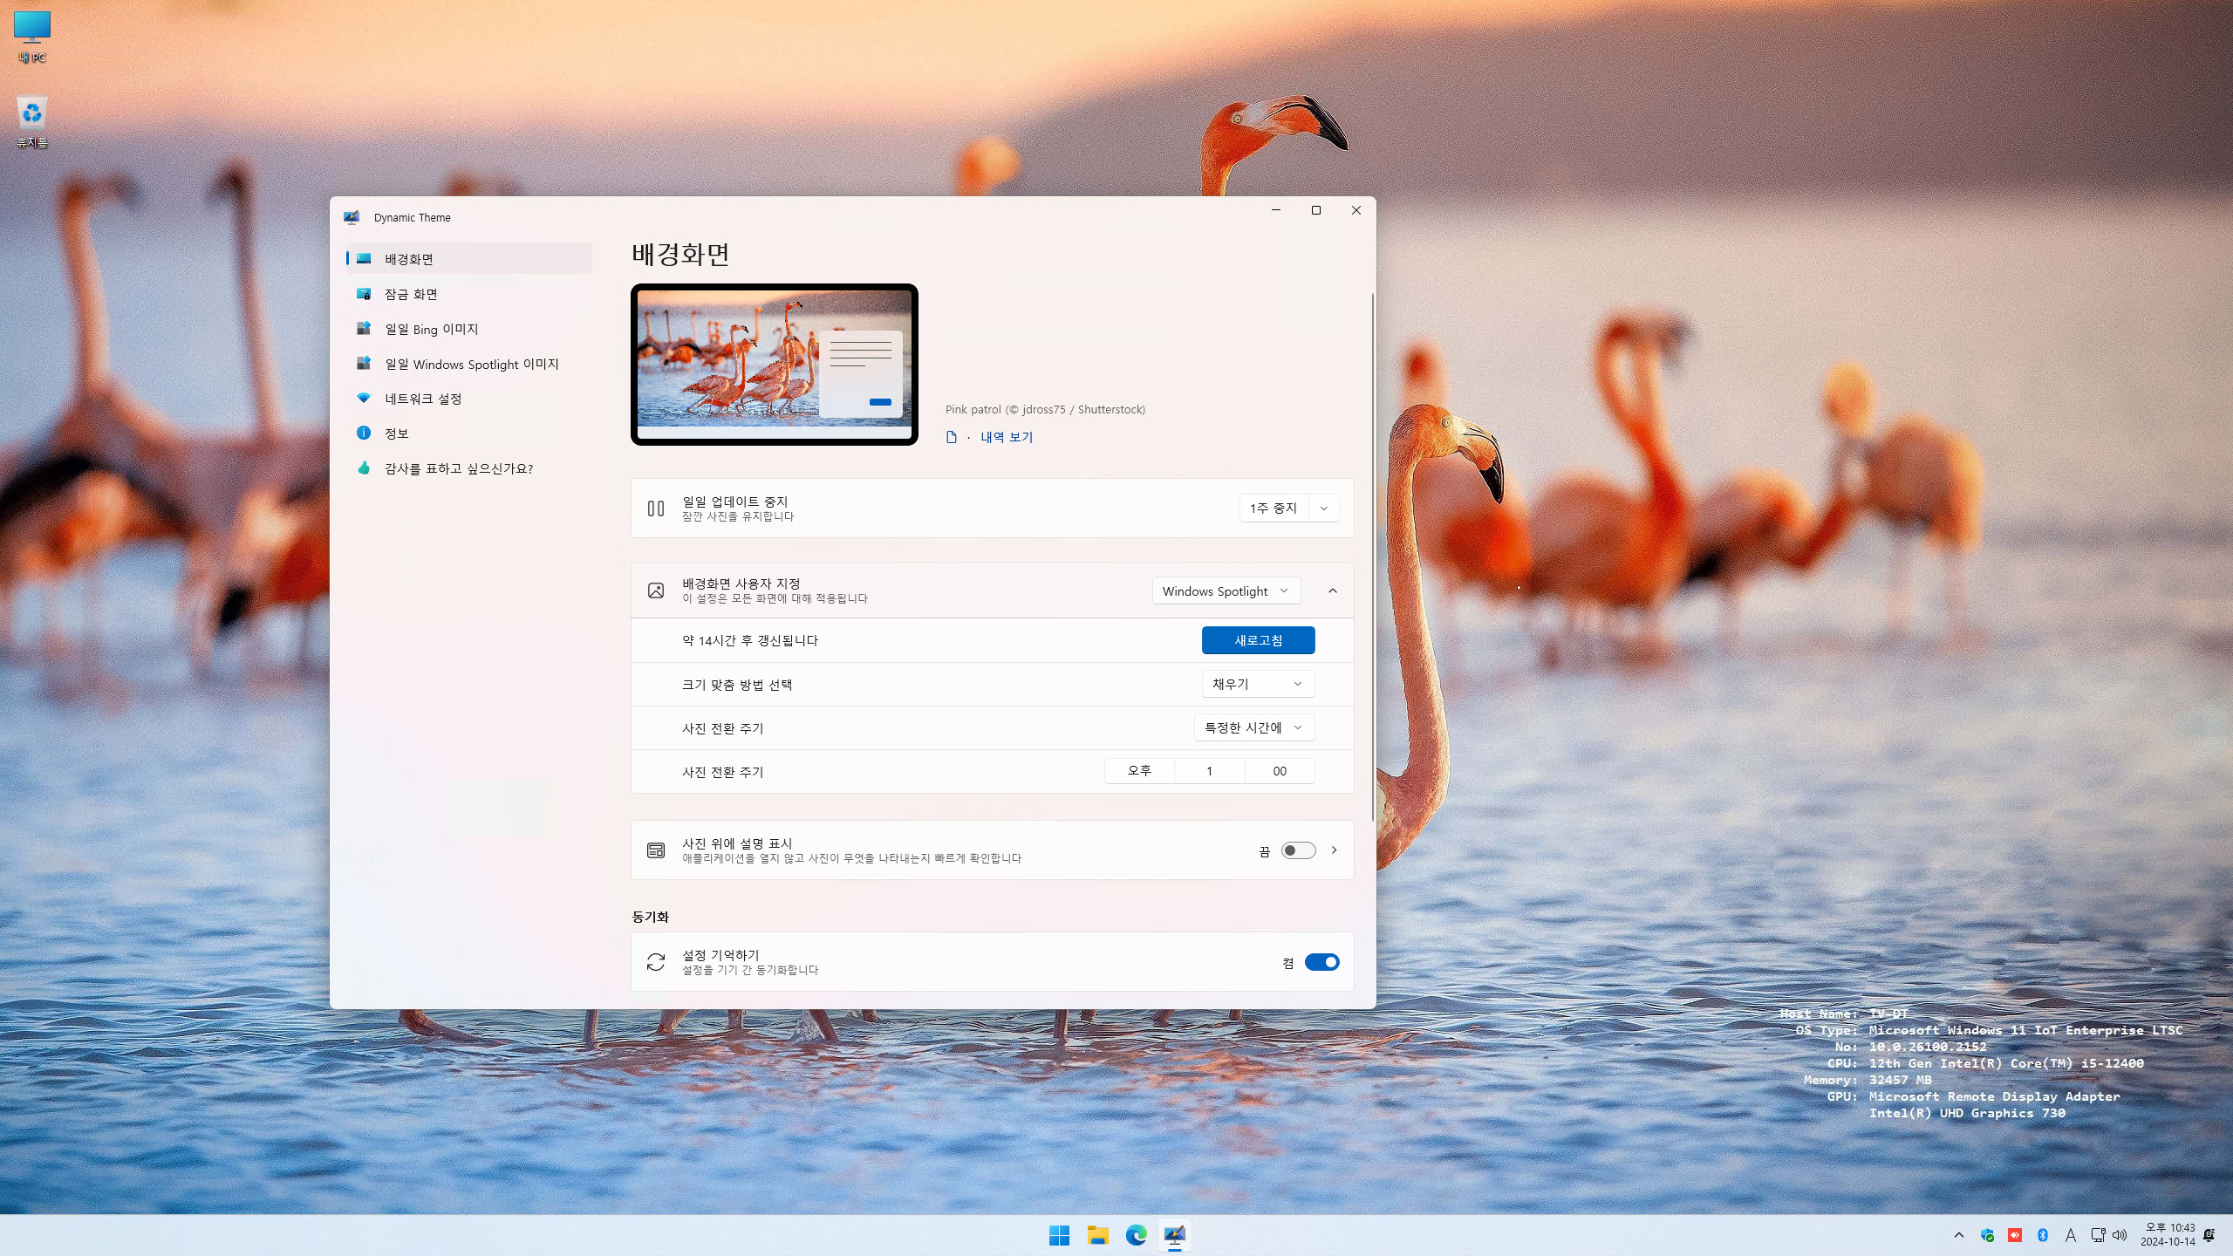Open notifications bell icon
2233x1256 pixels.
[2209, 1235]
